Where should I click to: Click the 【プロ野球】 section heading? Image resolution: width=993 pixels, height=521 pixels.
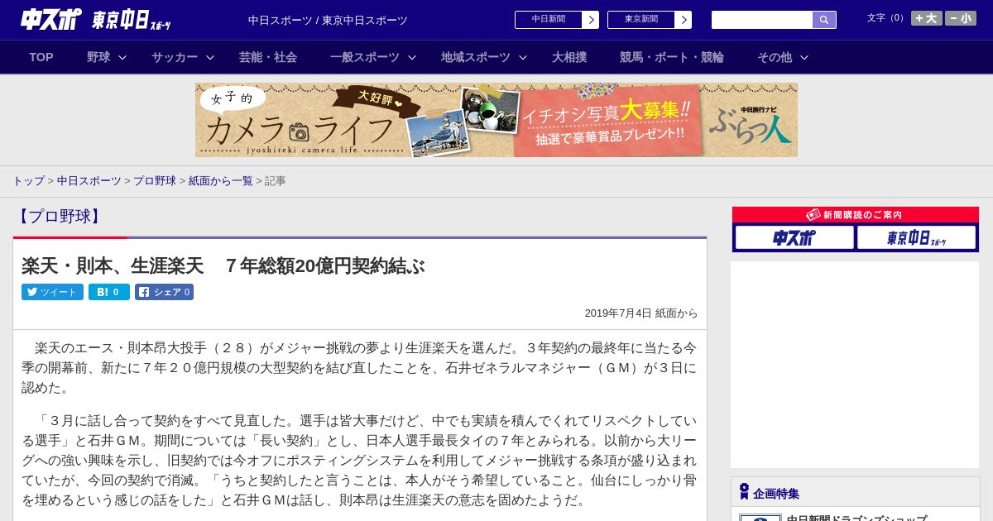click(58, 217)
